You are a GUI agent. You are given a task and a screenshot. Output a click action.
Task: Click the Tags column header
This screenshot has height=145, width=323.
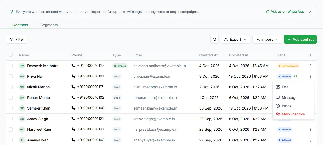(x=281, y=55)
